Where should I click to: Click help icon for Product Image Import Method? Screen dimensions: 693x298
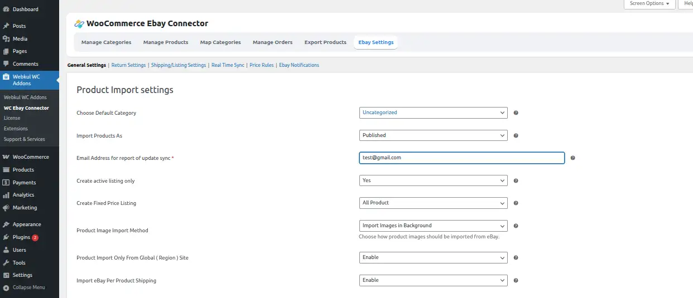516,226
